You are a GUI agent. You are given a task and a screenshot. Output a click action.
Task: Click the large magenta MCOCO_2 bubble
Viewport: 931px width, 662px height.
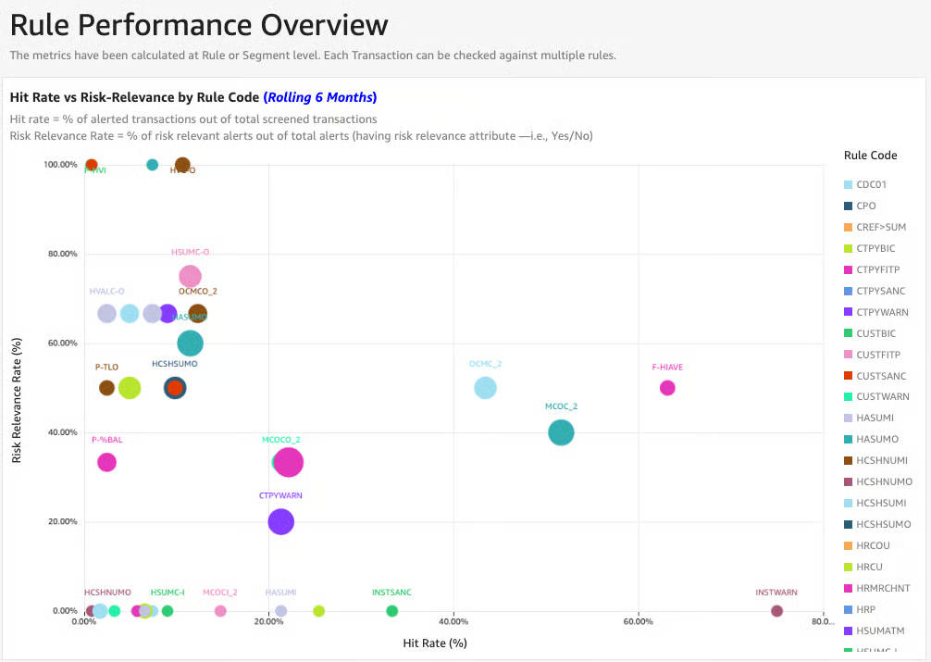(290, 461)
